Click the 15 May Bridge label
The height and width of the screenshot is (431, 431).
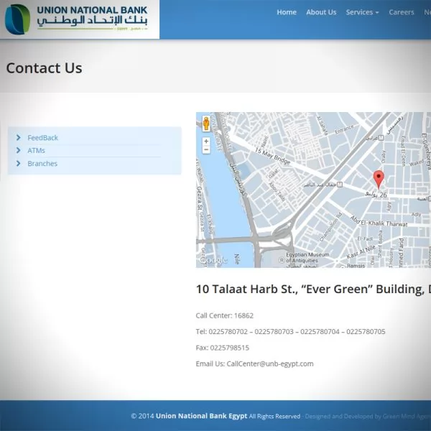pos(272,156)
